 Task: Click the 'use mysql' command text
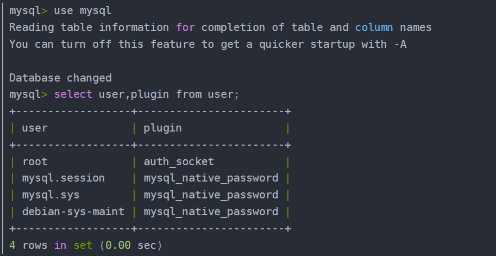pos(83,11)
